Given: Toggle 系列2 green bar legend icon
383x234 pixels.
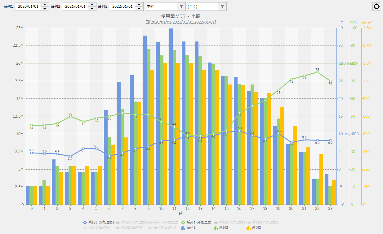Looking at the screenshot, I should (x=216, y=227).
